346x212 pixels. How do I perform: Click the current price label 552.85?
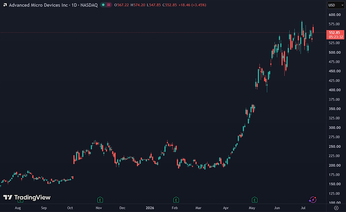click(x=334, y=32)
